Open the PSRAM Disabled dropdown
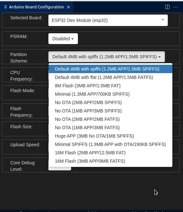The image size is (183, 212). (63, 39)
